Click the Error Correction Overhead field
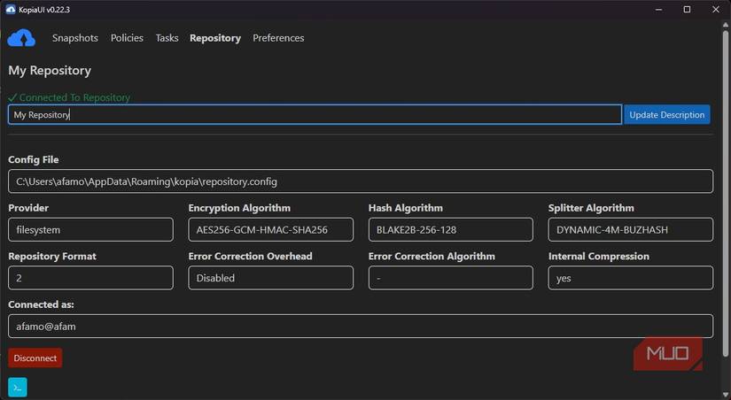Screen dimensions: 731x400 coord(270,278)
